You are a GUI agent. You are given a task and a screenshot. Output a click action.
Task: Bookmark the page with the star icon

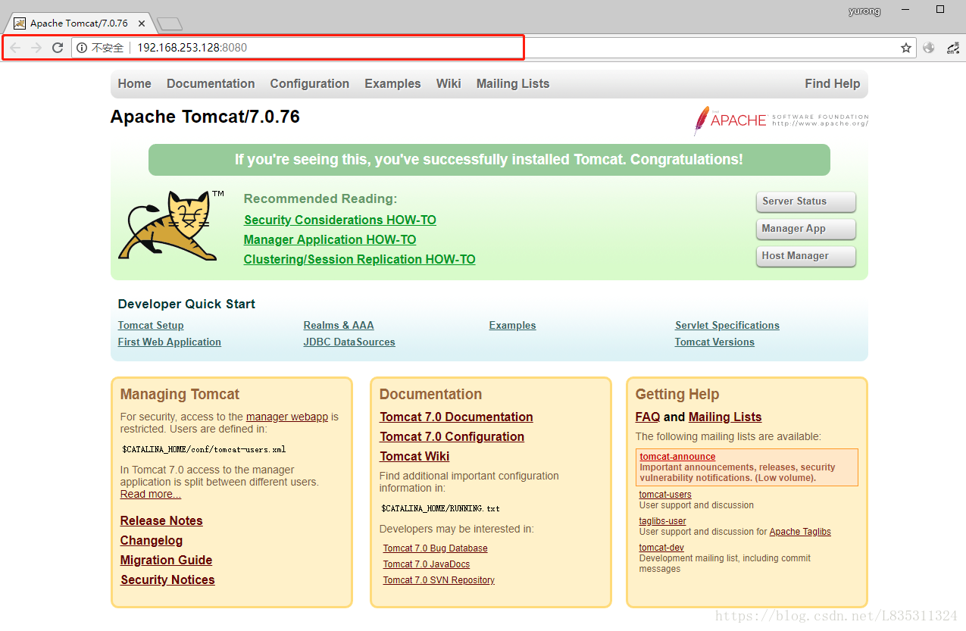click(x=906, y=48)
